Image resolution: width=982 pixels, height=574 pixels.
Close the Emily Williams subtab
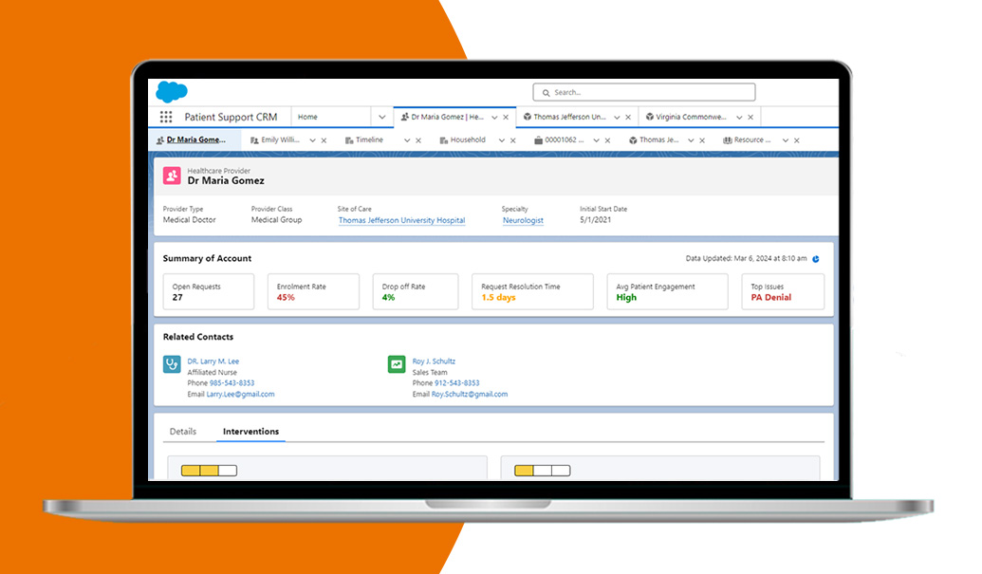[x=324, y=140]
